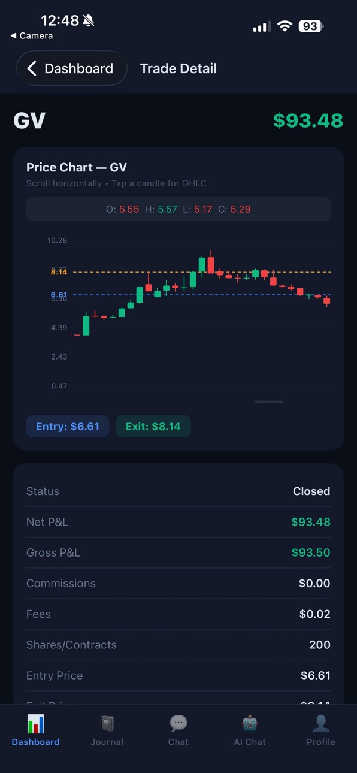Tap the muted bell icon in status bar

point(89,21)
